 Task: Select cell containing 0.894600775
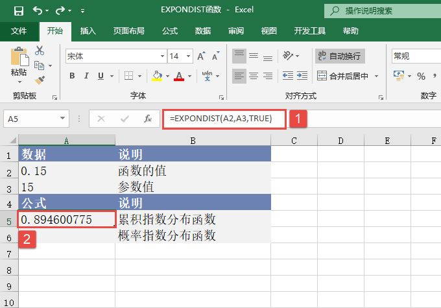[67, 219]
